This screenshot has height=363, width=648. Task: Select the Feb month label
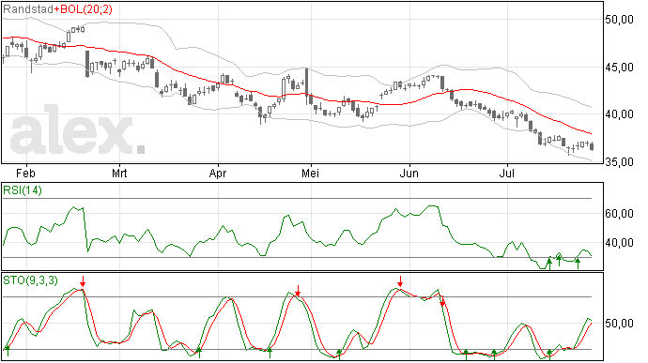[25, 173]
